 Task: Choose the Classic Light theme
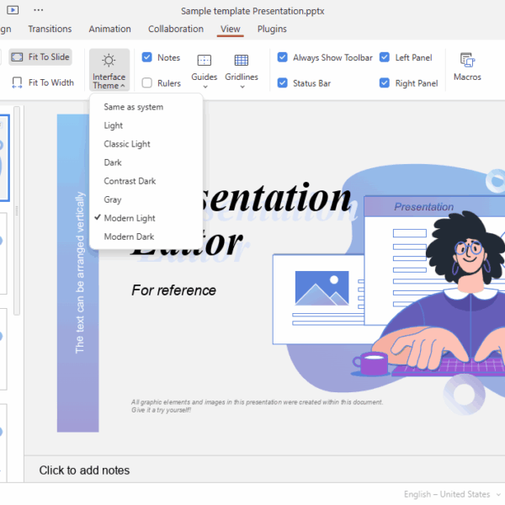point(146,144)
